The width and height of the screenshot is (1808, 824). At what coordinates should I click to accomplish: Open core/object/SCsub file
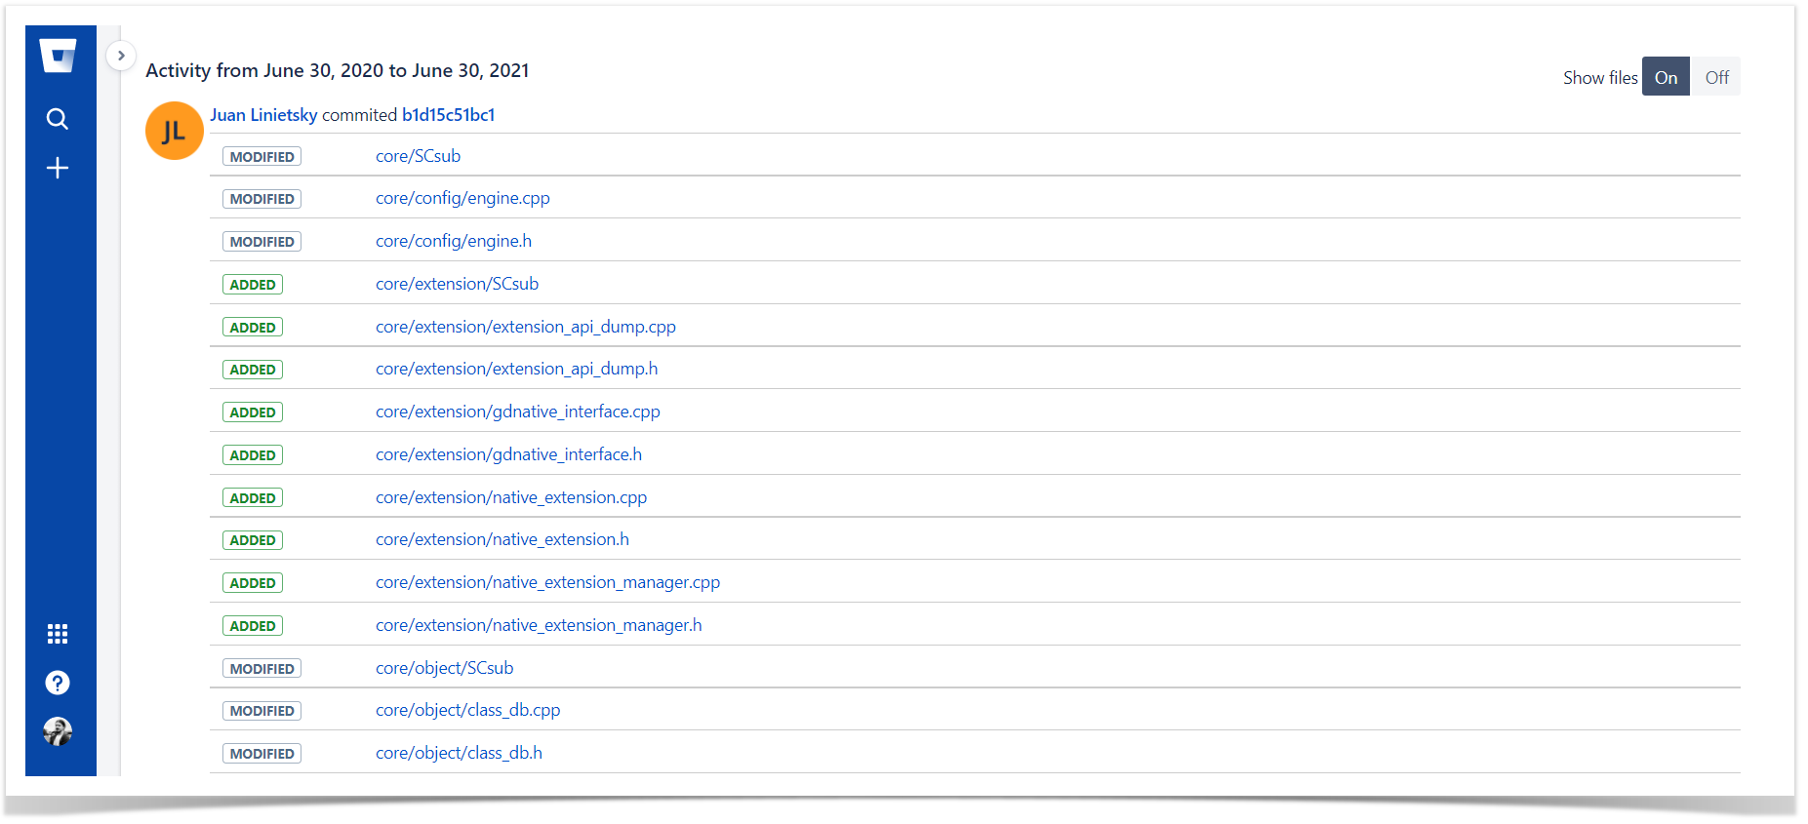[444, 668]
